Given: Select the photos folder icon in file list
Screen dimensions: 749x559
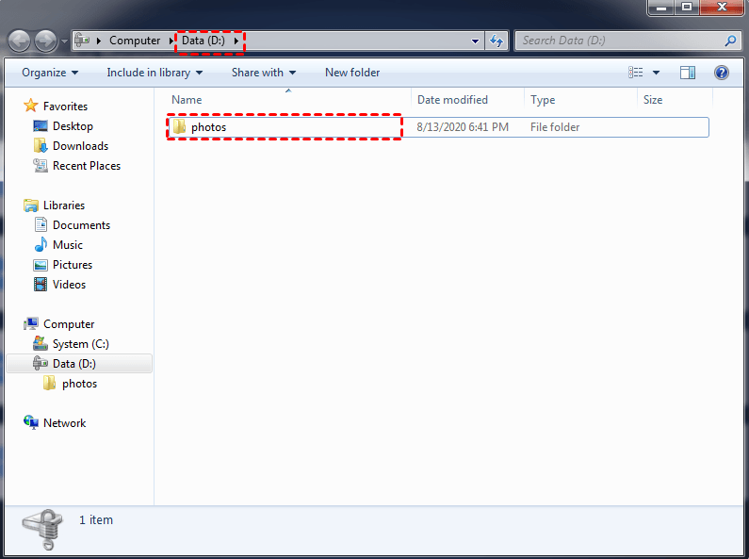Looking at the screenshot, I should coord(180,126).
